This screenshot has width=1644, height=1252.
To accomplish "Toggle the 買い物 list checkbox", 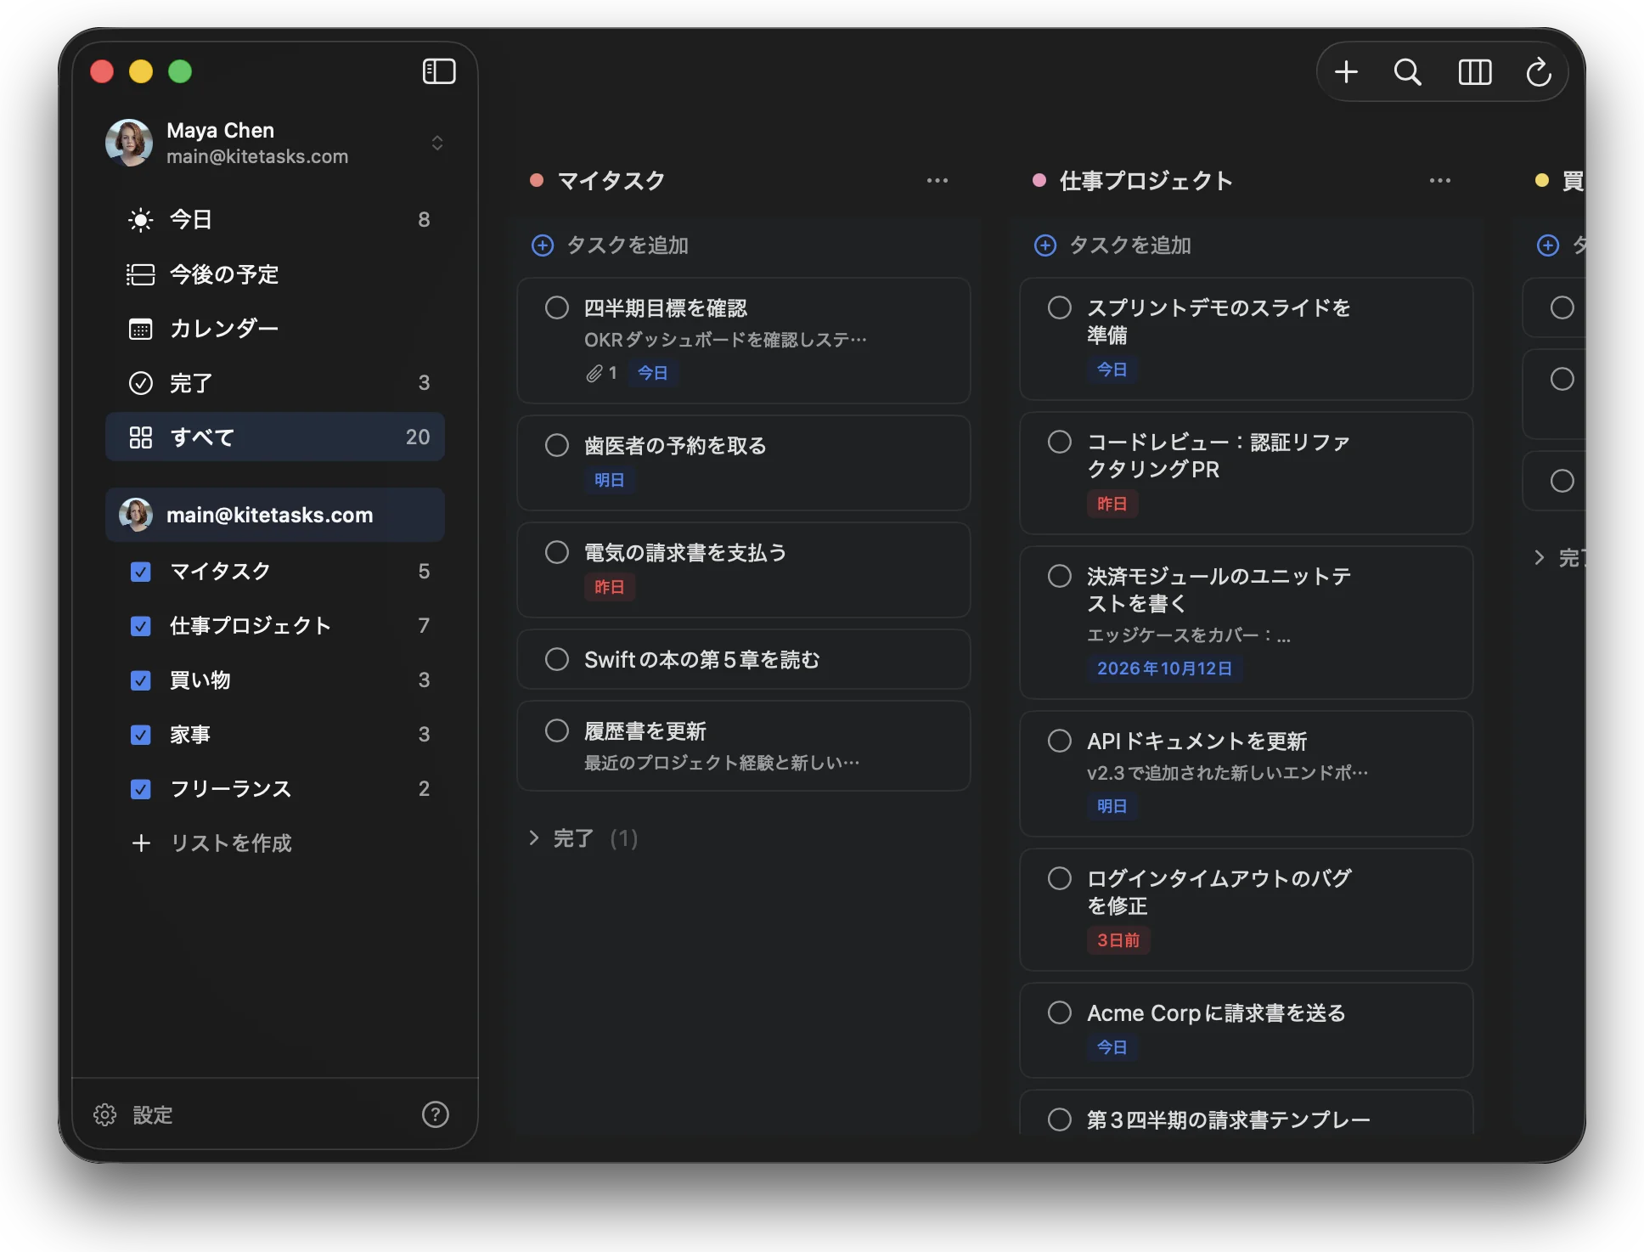I will [141, 680].
